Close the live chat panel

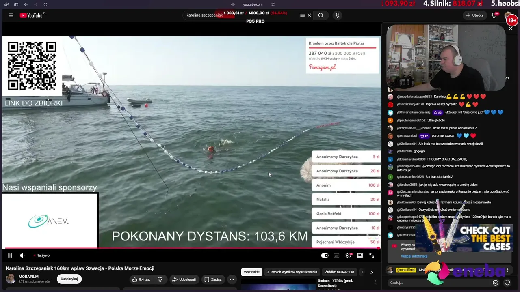click(511, 28)
